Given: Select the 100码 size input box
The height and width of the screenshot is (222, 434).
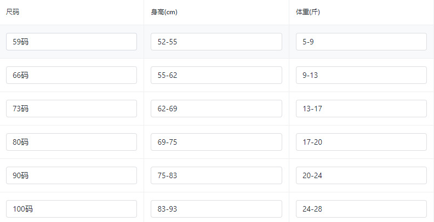Looking at the screenshot, I should 71,209.
